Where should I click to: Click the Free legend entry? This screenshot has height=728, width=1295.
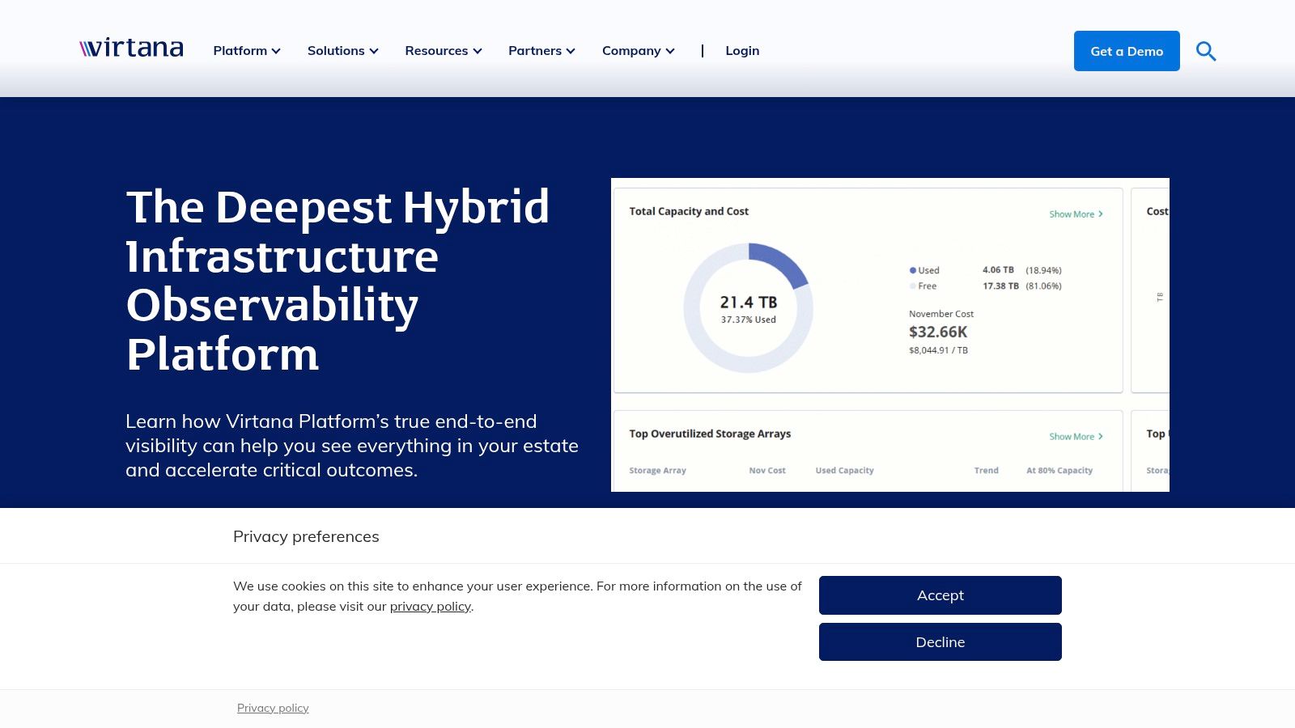point(923,286)
